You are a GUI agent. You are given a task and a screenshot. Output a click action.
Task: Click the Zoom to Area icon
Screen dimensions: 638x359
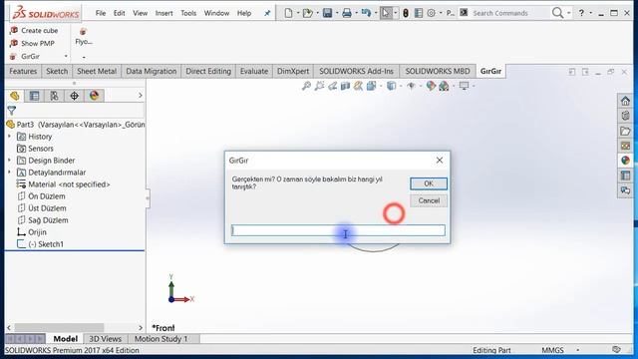click(x=319, y=86)
